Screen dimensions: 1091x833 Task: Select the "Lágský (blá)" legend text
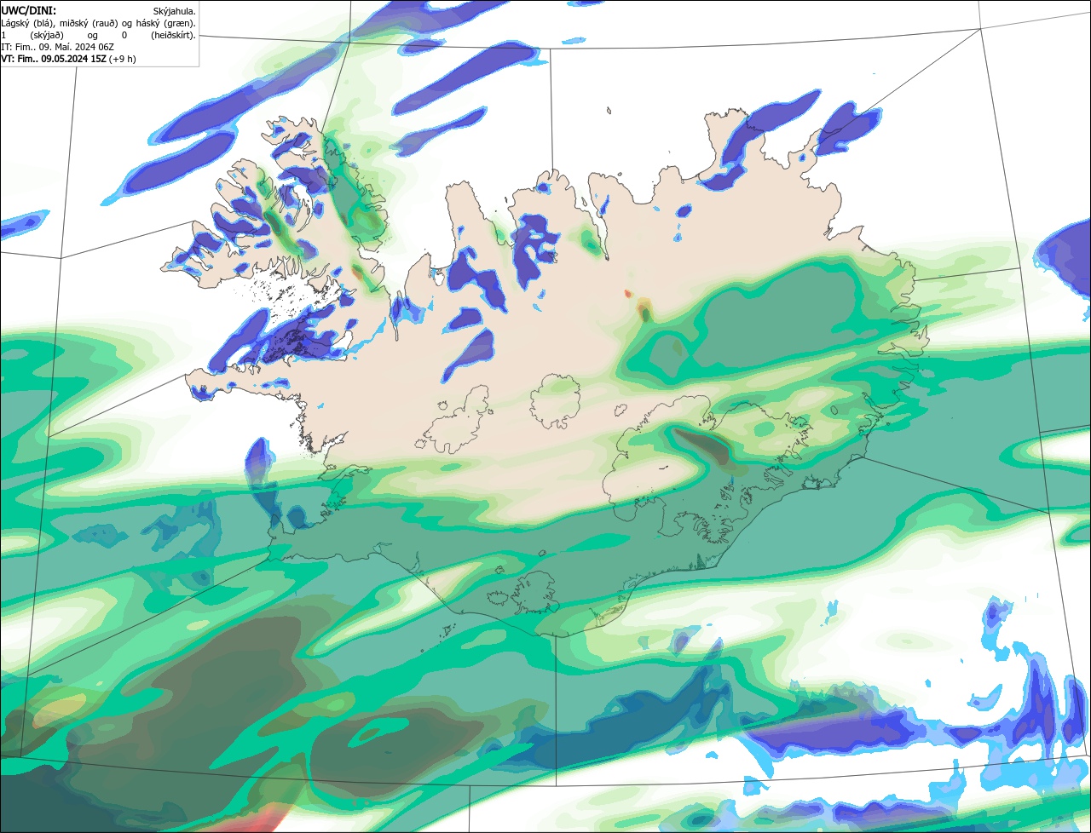click(x=26, y=24)
